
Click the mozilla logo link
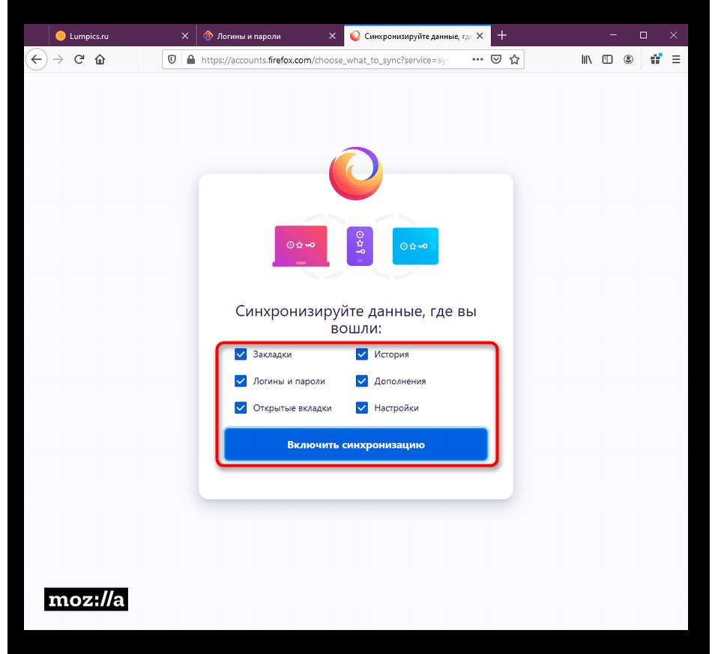click(86, 599)
